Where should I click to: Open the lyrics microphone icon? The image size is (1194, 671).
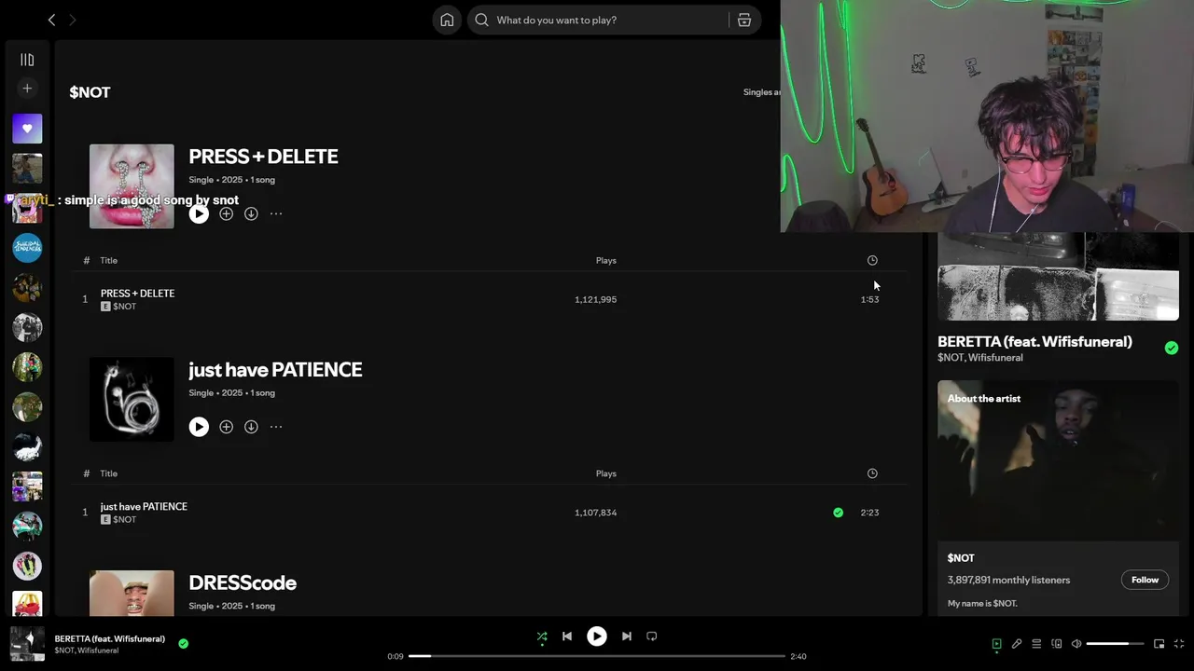pos(1017,644)
